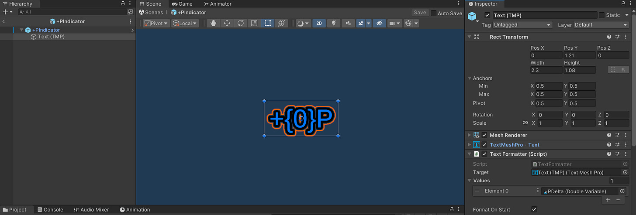The height and width of the screenshot is (215, 636).
Task: Disable the TextMeshPro - Text checkbox
Action: (484, 145)
